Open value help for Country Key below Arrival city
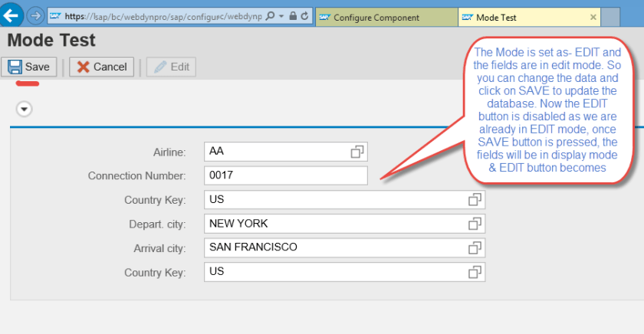This screenshot has width=644, height=334. point(475,272)
